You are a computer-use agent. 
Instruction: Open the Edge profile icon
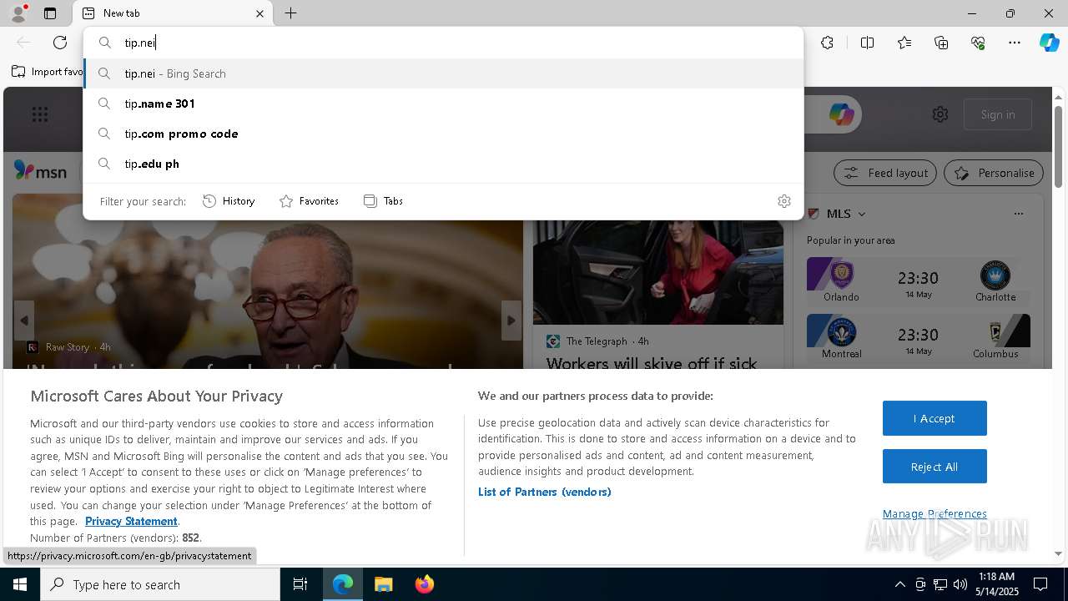click(18, 13)
